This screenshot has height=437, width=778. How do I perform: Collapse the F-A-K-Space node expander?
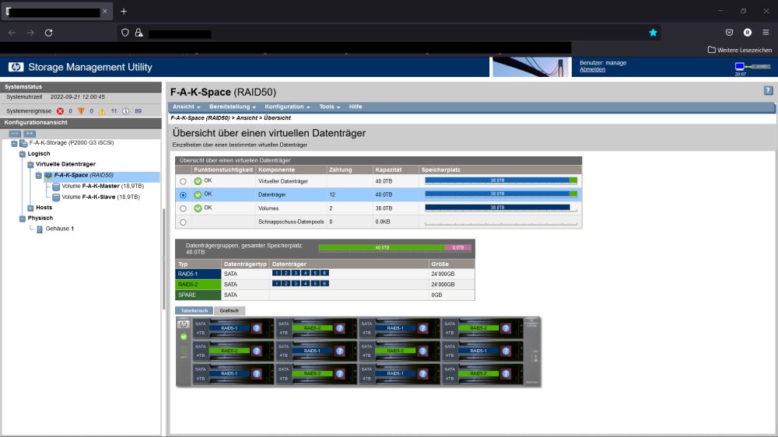click(38, 176)
